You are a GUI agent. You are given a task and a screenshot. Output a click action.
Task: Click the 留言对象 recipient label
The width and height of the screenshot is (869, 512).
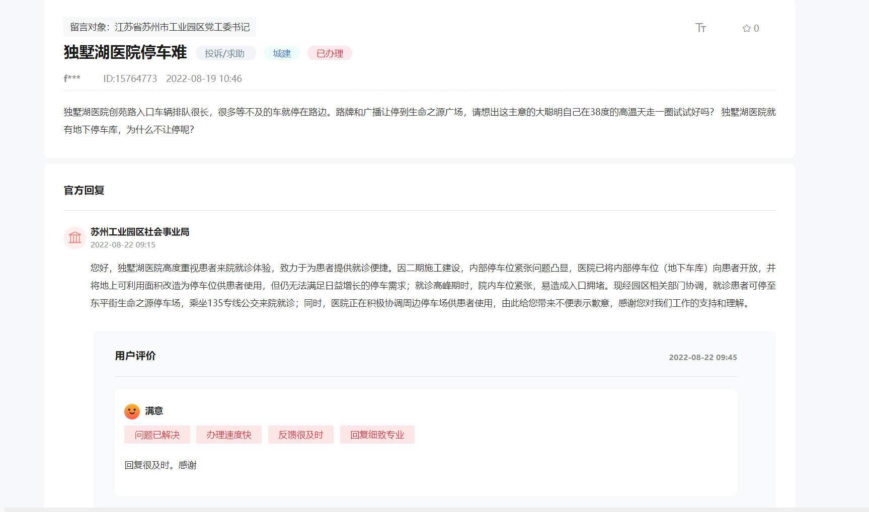tap(160, 27)
